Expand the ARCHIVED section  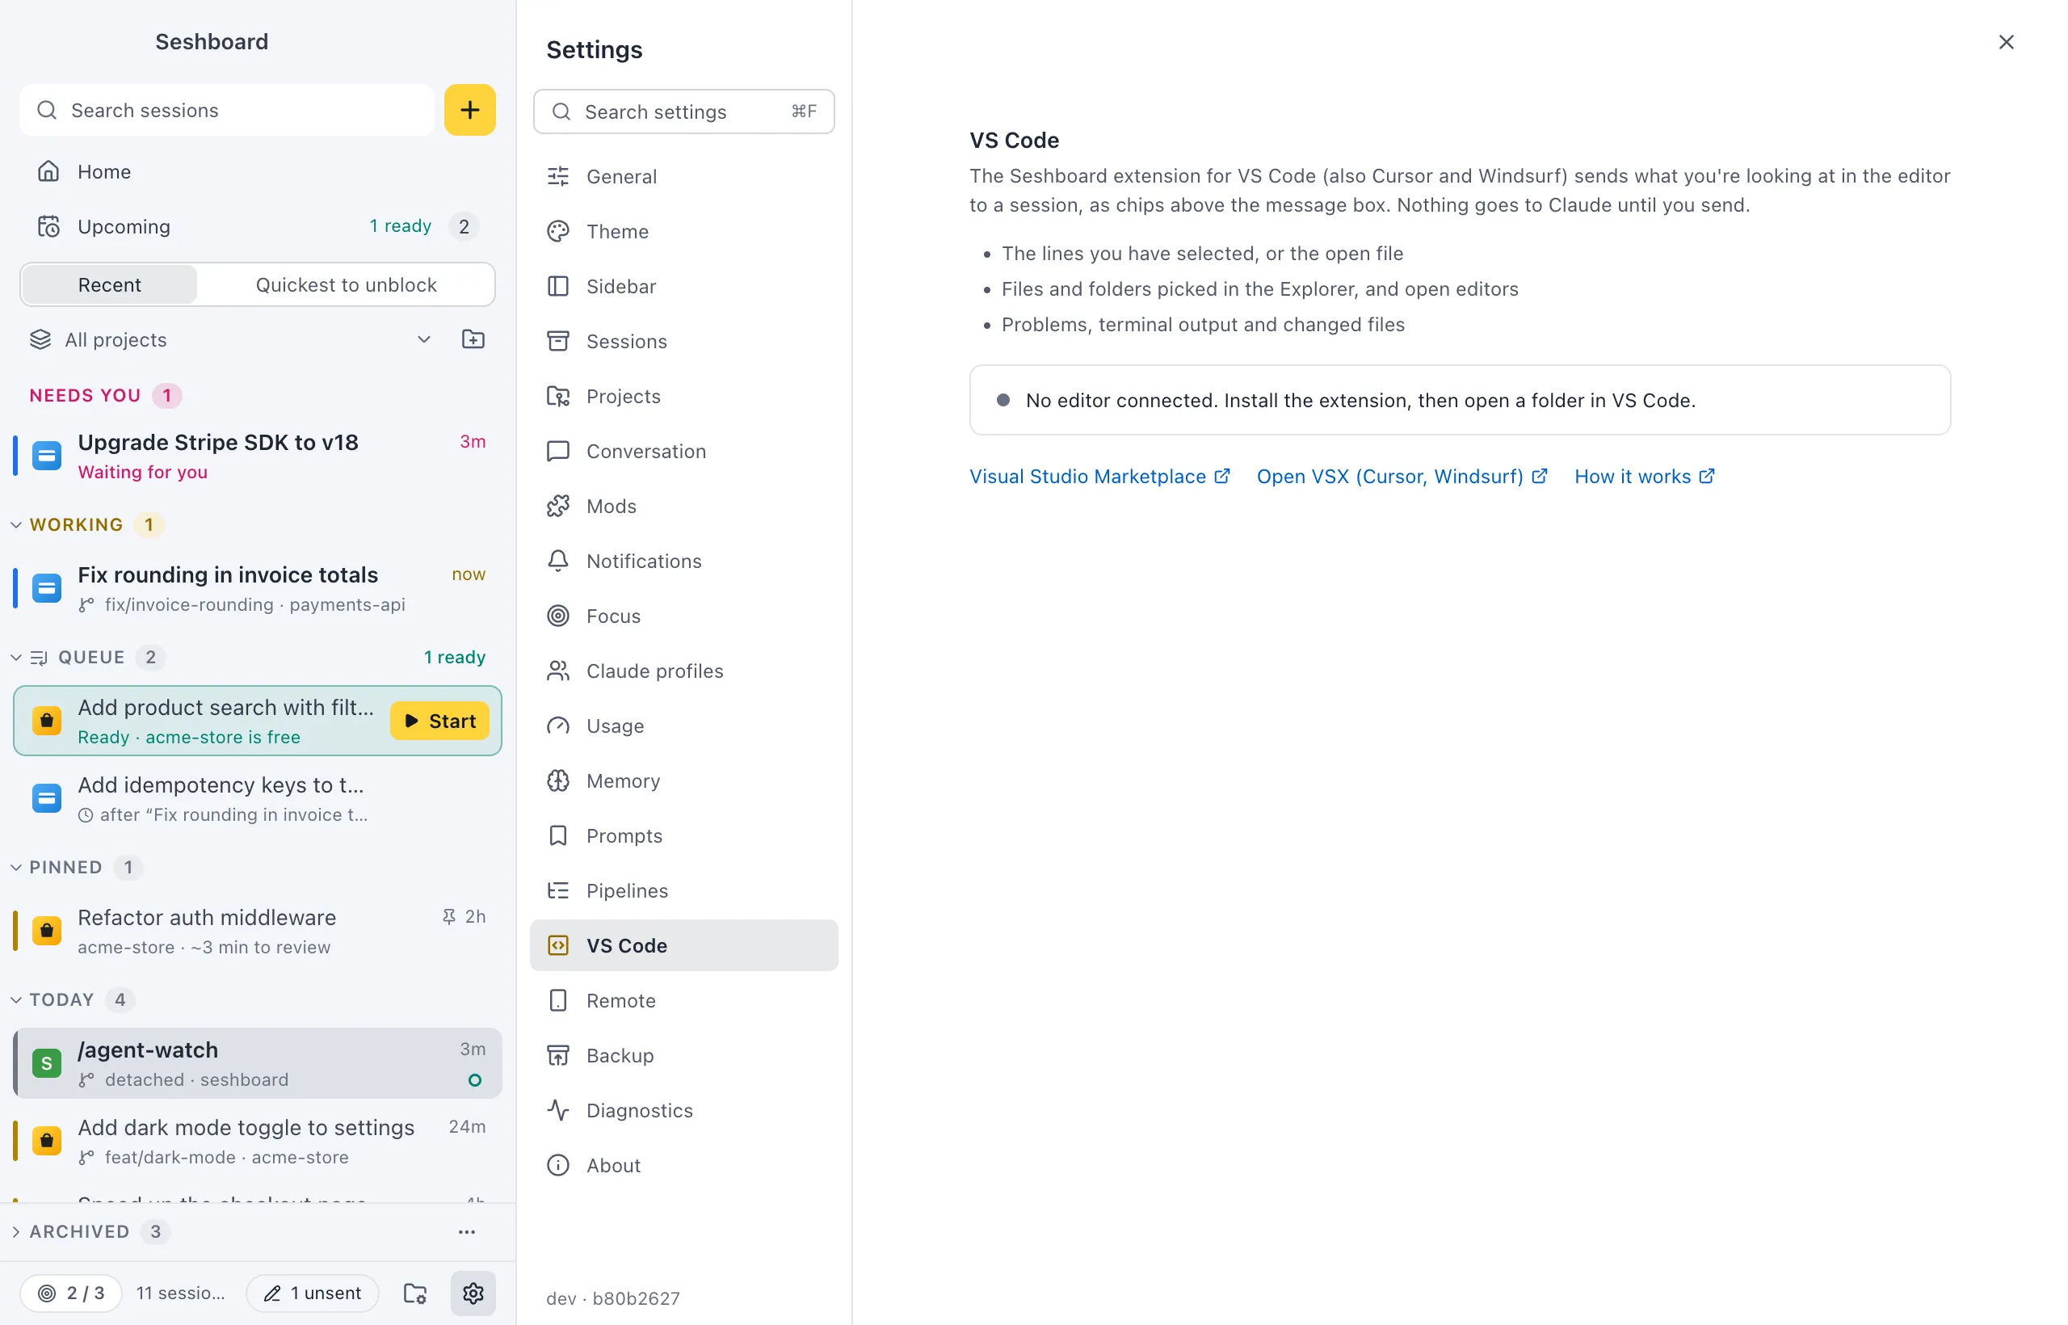tap(15, 1231)
